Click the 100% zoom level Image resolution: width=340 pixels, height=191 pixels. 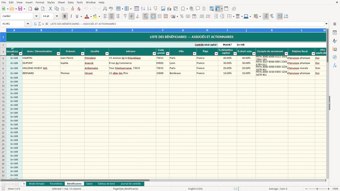(335, 189)
